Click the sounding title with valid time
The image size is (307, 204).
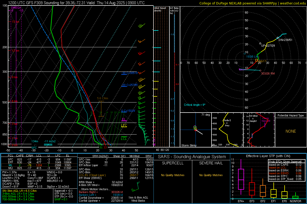tap(76, 3)
